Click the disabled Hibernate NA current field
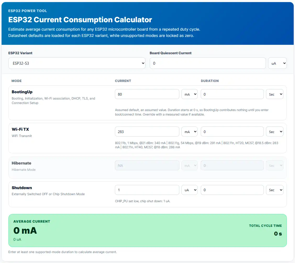The width and height of the screenshot is (295, 263). 147,166
